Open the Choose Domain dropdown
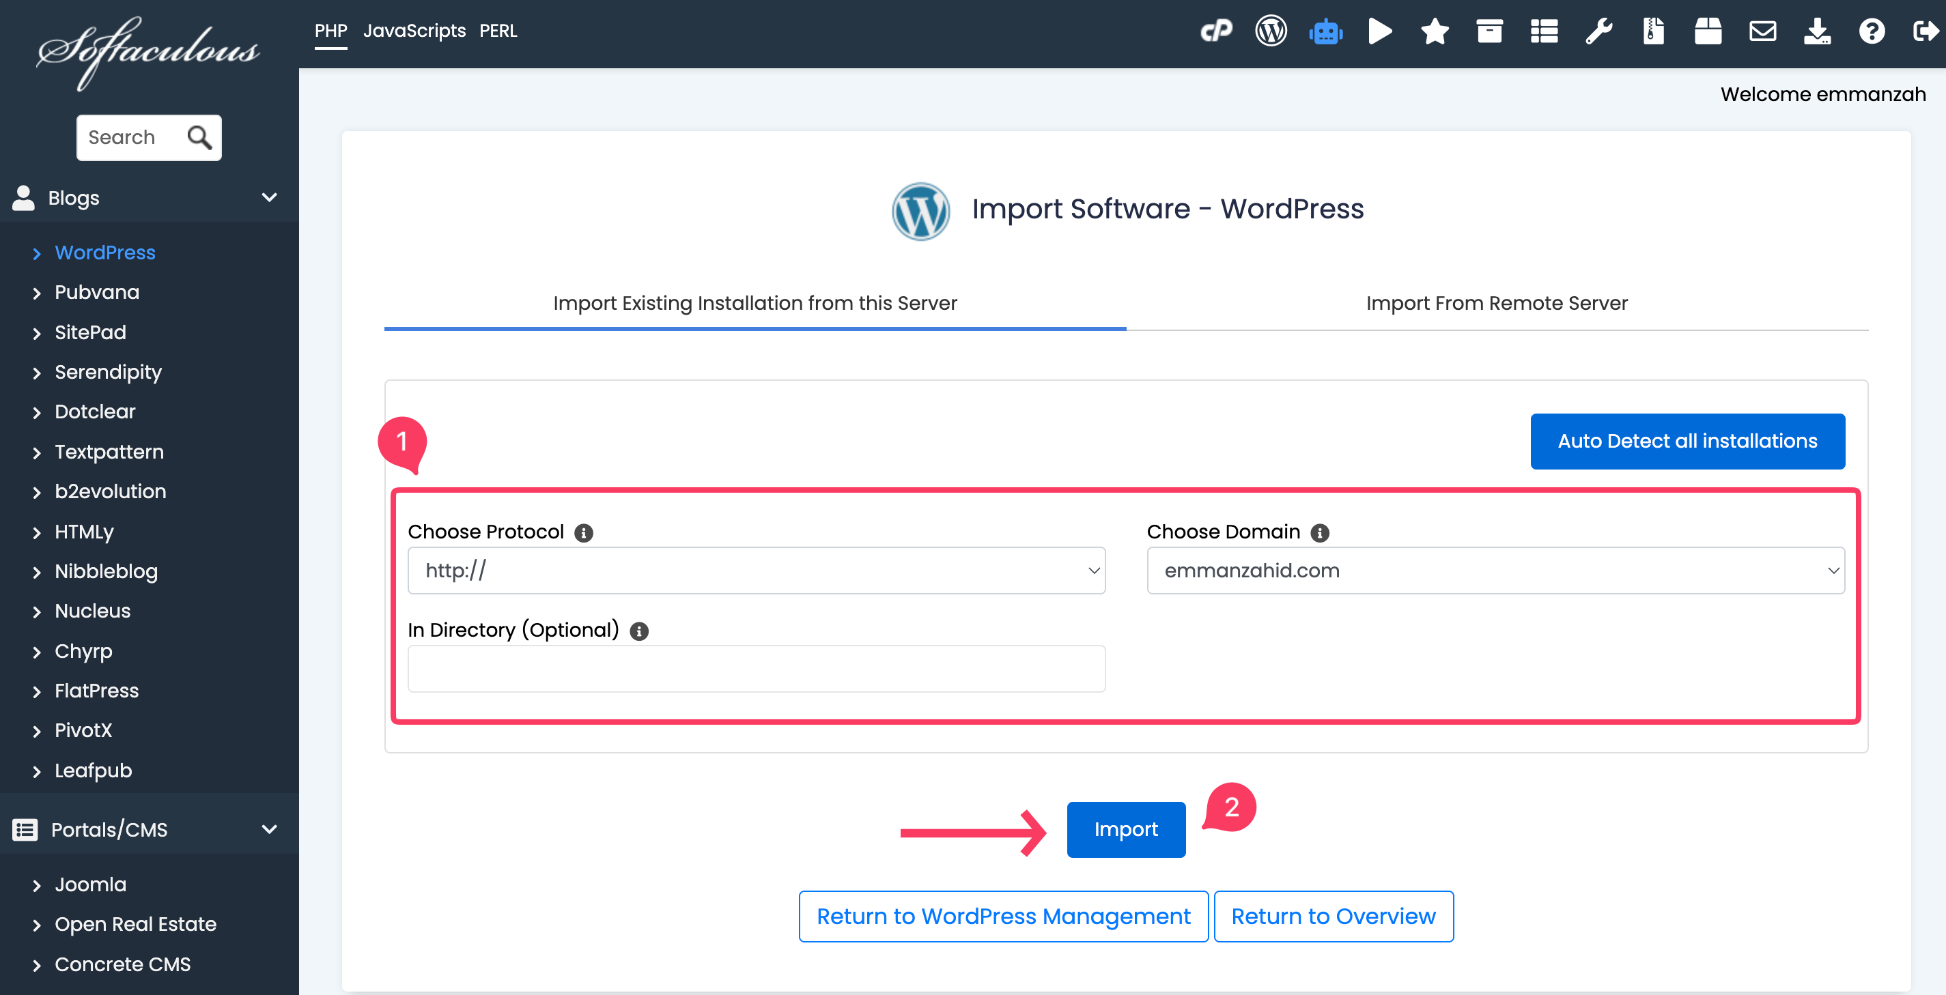The height and width of the screenshot is (995, 1946). [1495, 570]
